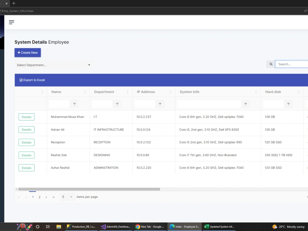Go to page 2 of results

tap(39, 197)
